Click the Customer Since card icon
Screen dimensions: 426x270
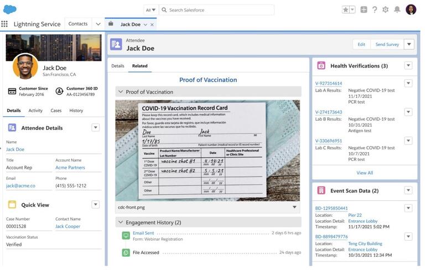[x=12, y=91]
